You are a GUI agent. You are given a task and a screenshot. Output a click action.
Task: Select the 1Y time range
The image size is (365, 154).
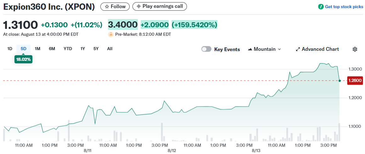click(83, 49)
